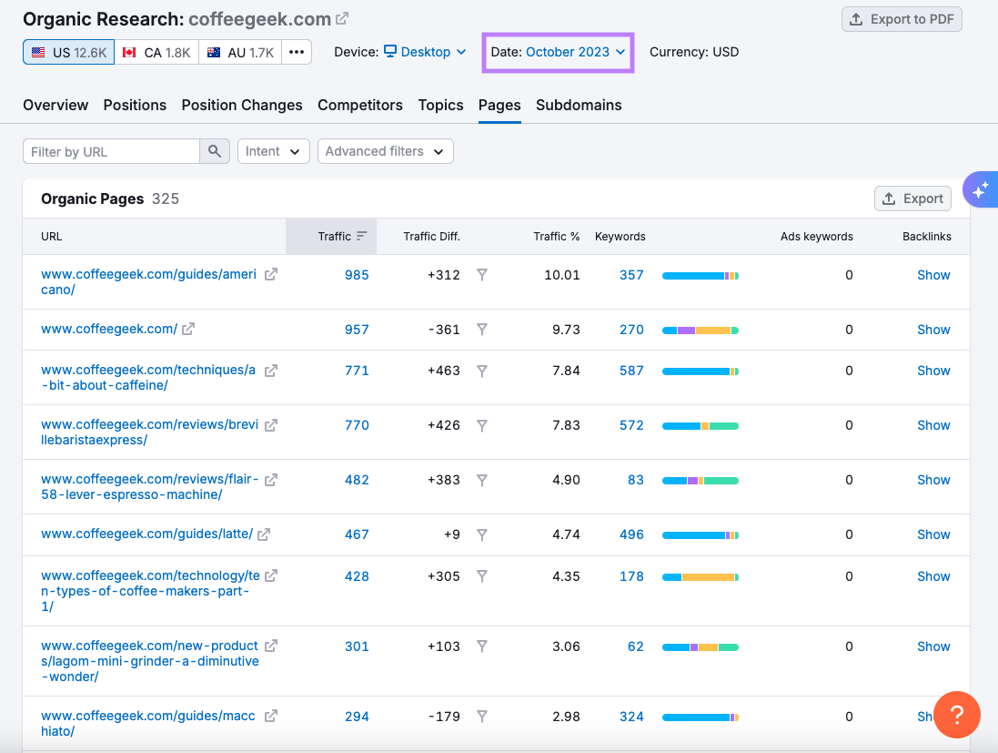This screenshot has width=998, height=753.
Task: Open the AI assistant sparkle icon
Action: click(x=980, y=189)
